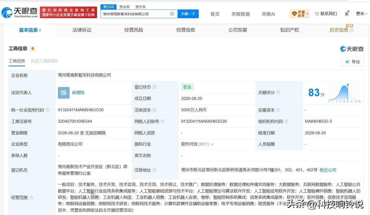Open the 首页 navigation link

[215, 14]
